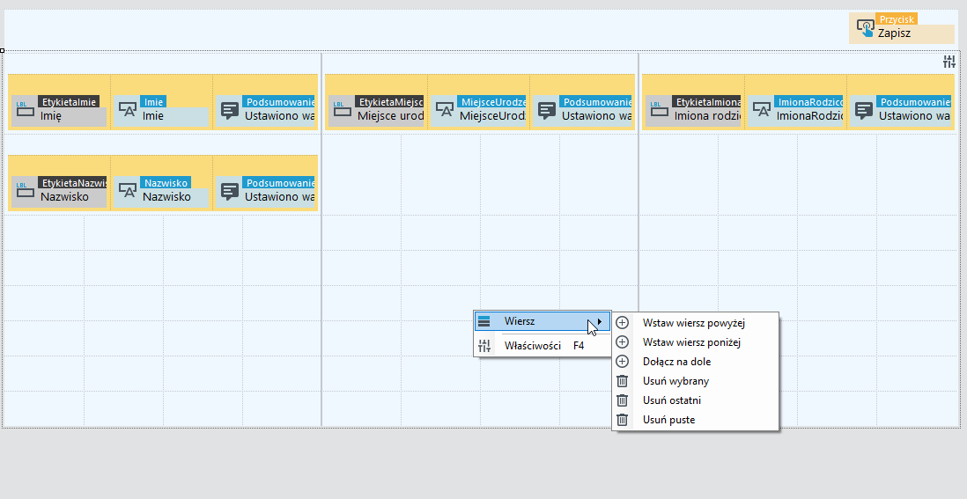Select Podsumowanie component beside MiejsceUrodze field
The image size is (967, 499).
coord(582,111)
